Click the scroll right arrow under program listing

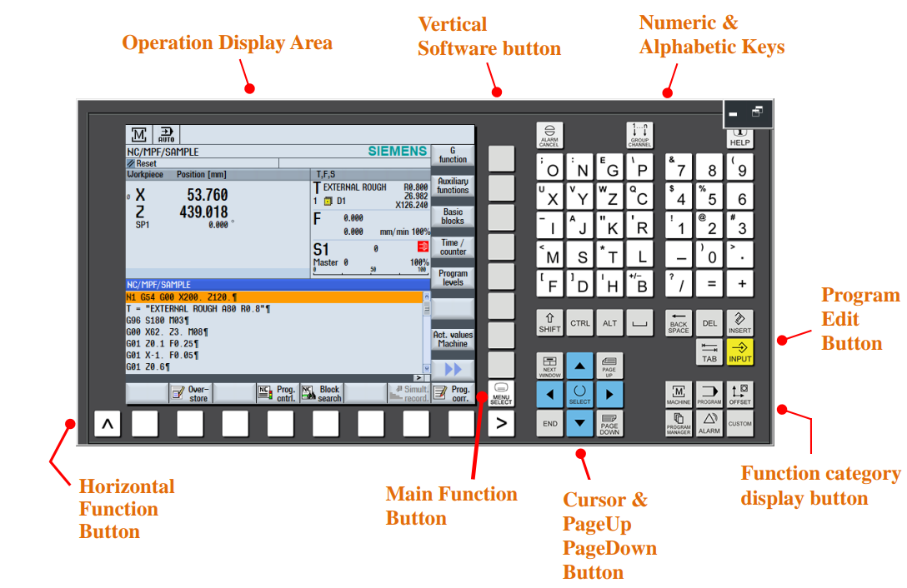[418, 377]
